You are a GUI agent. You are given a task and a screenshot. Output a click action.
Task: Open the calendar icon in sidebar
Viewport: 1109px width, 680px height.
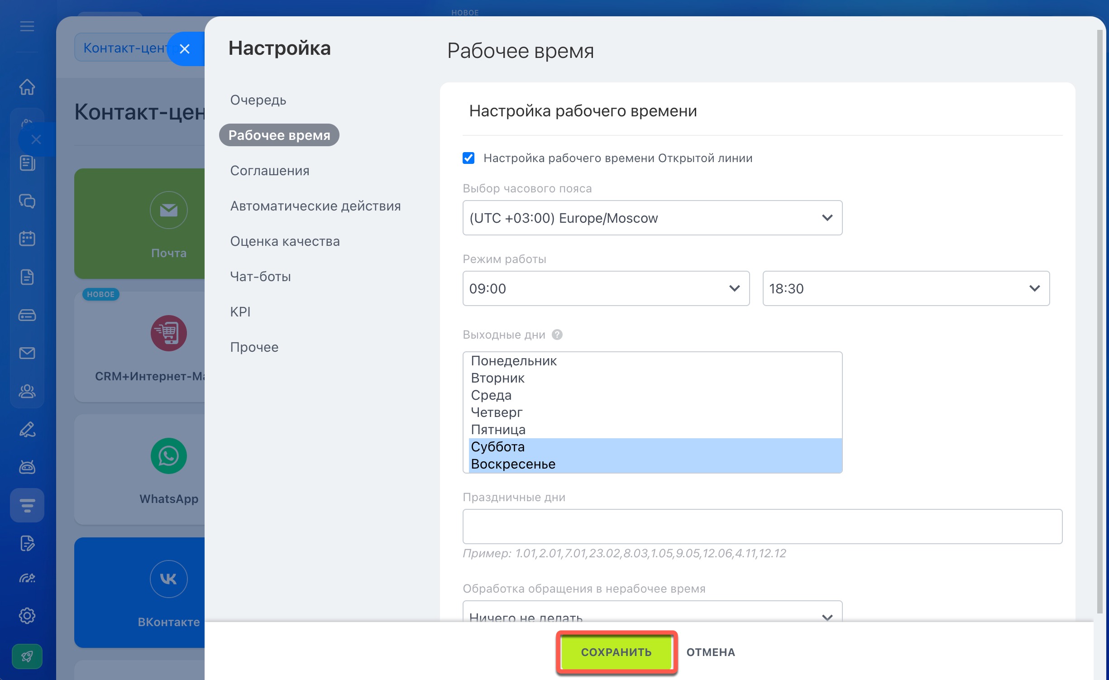[27, 239]
